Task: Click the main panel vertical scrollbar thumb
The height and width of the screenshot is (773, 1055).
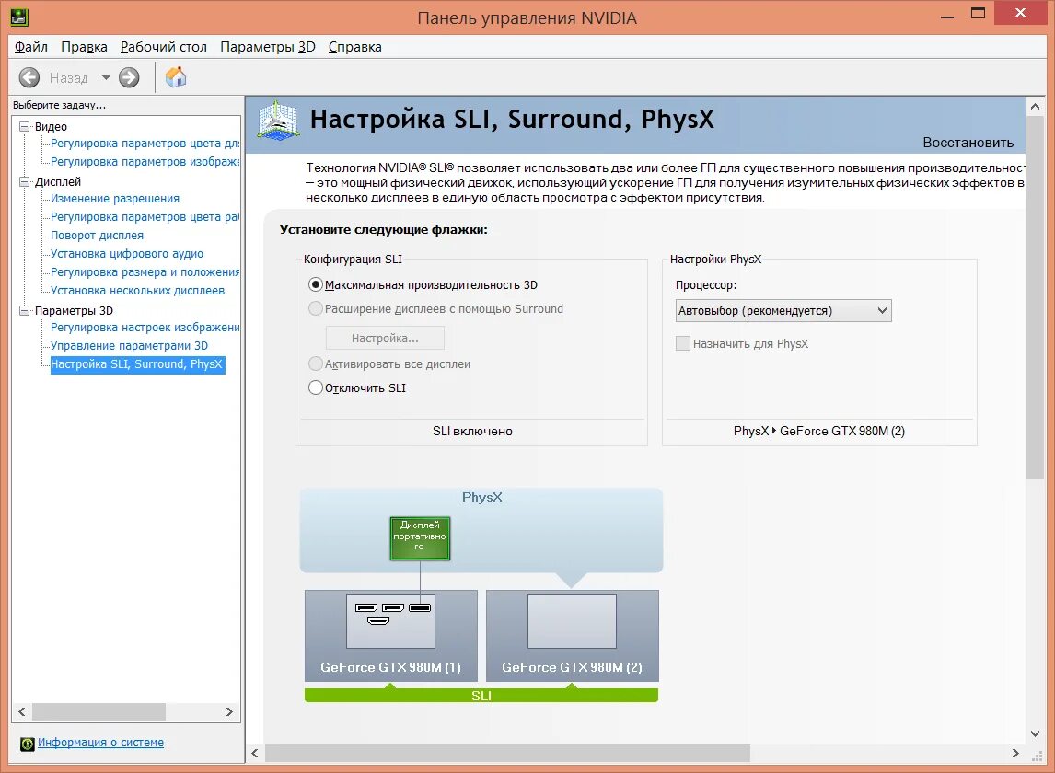Action: (1035, 296)
